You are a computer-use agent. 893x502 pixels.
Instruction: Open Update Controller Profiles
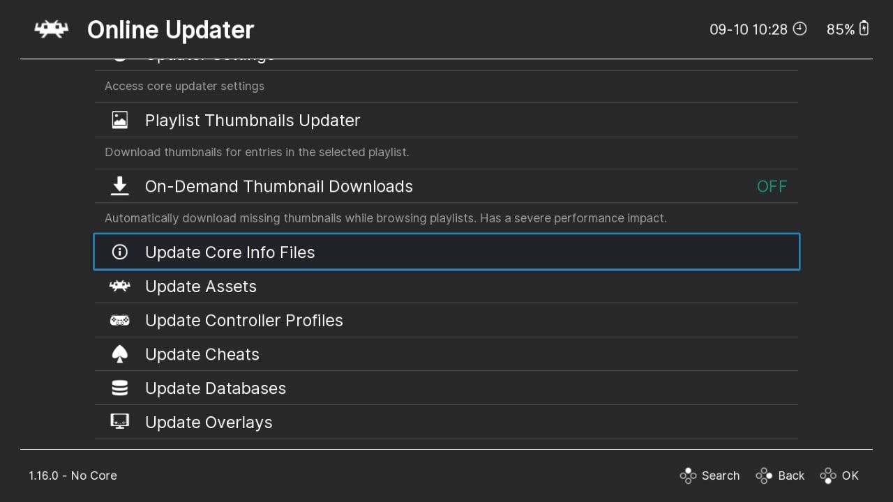[244, 320]
